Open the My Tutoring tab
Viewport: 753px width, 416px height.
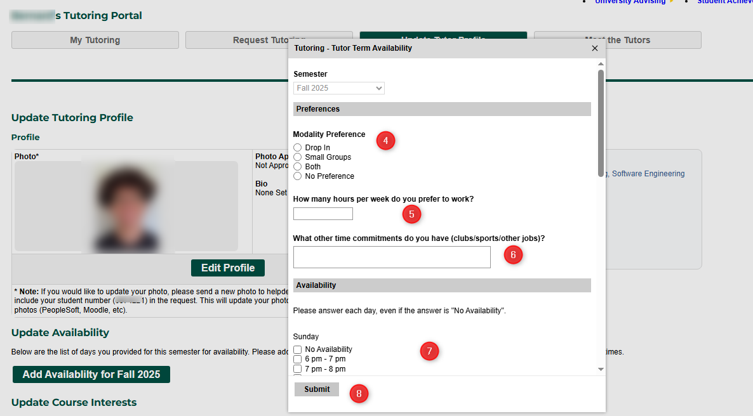pyautogui.click(x=95, y=40)
